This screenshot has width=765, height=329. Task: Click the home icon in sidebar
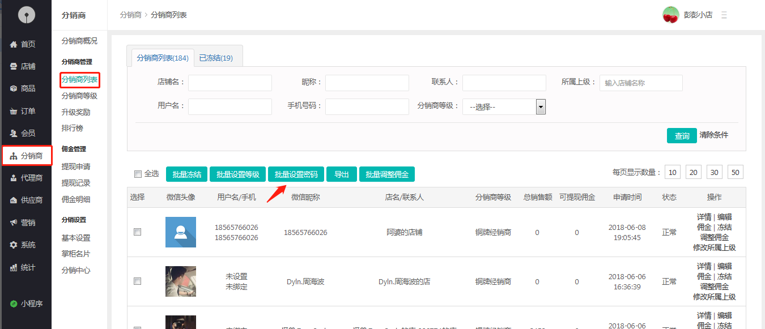(x=14, y=44)
